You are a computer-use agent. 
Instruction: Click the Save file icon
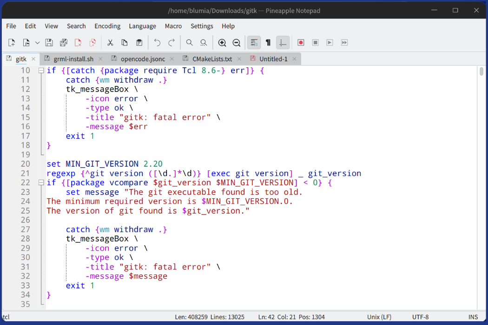[49, 43]
